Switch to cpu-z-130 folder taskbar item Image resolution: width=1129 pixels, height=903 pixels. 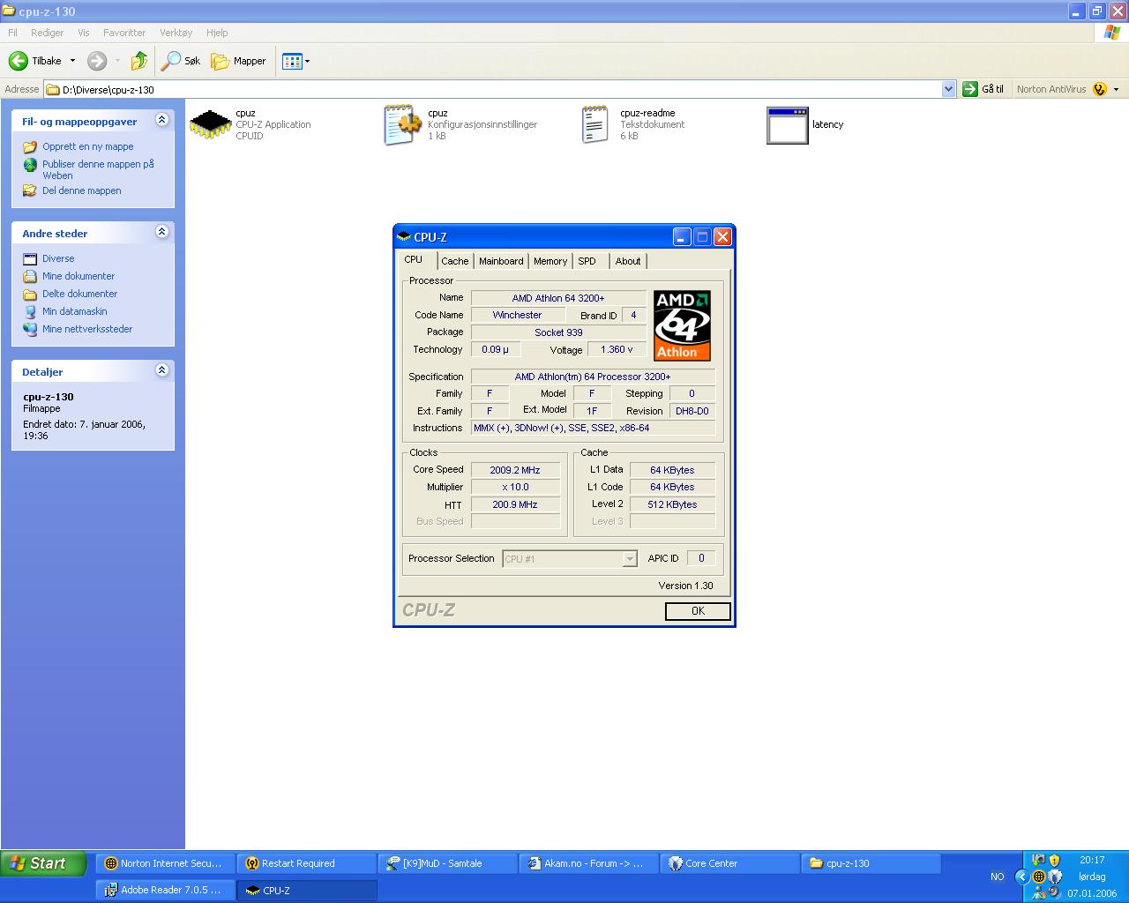coord(871,863)
